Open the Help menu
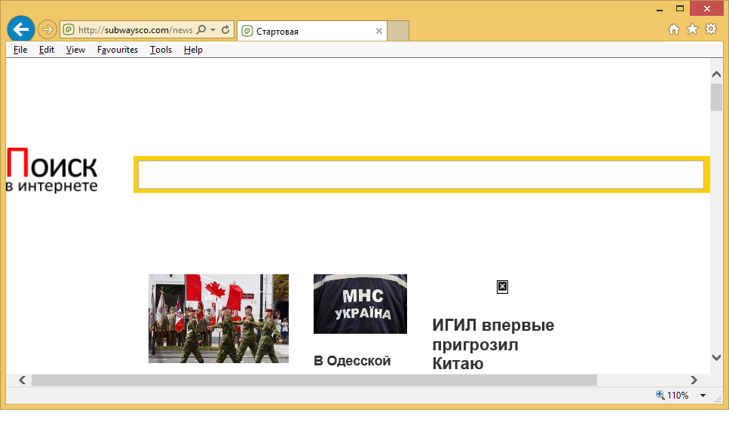This screenshot has height=440, width=729. click(x=193, y=50)
